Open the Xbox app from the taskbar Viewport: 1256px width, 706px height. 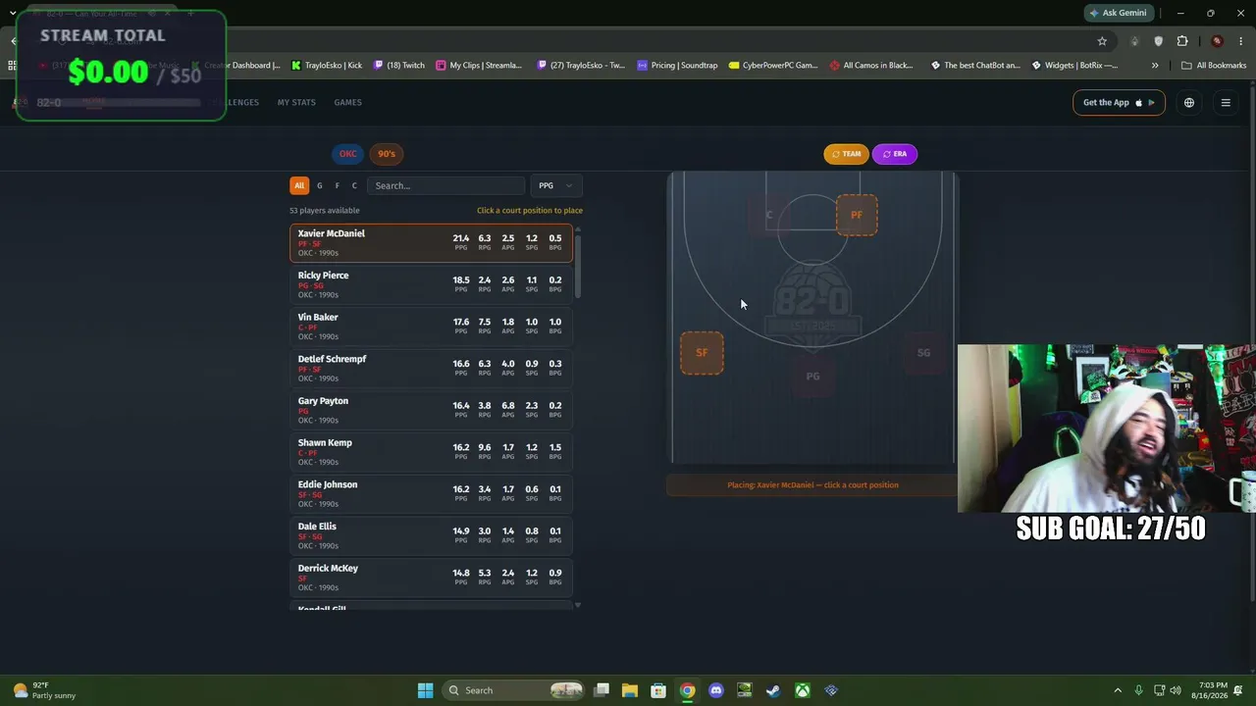pos(803,690)
